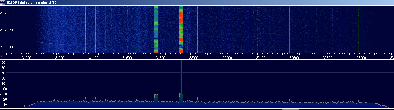Click the red triangle marker left of frequency scale
394x110 pixels.
(x=2, y=56)
